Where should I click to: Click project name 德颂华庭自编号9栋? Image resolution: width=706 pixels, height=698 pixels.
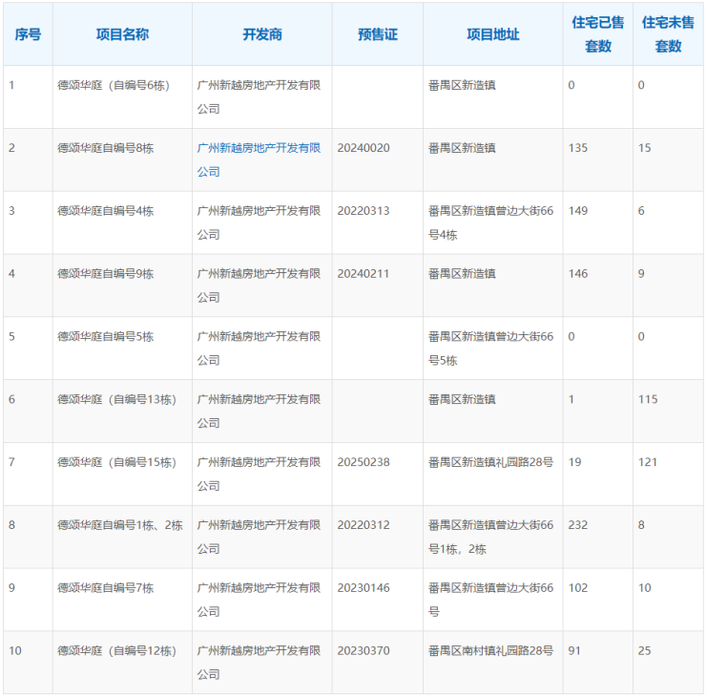105,274
